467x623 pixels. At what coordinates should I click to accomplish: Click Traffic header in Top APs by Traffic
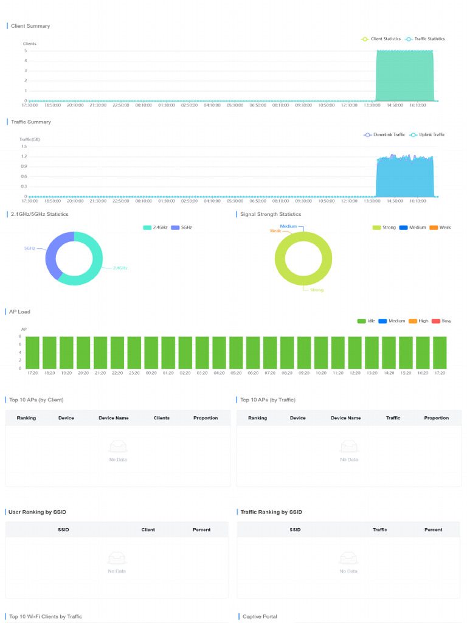(393, 418)
